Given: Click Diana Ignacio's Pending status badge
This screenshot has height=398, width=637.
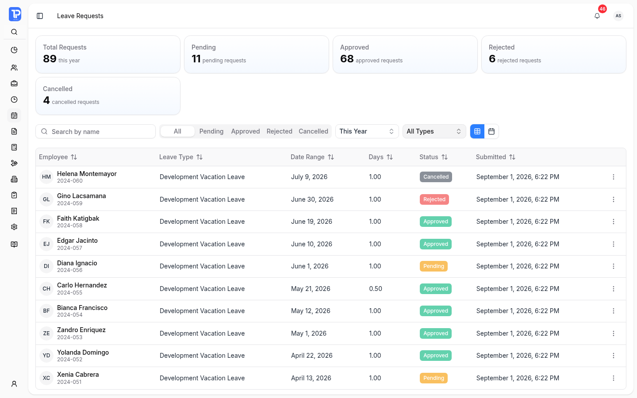Looking at the screenshot, I should click(x=434, y=266).
